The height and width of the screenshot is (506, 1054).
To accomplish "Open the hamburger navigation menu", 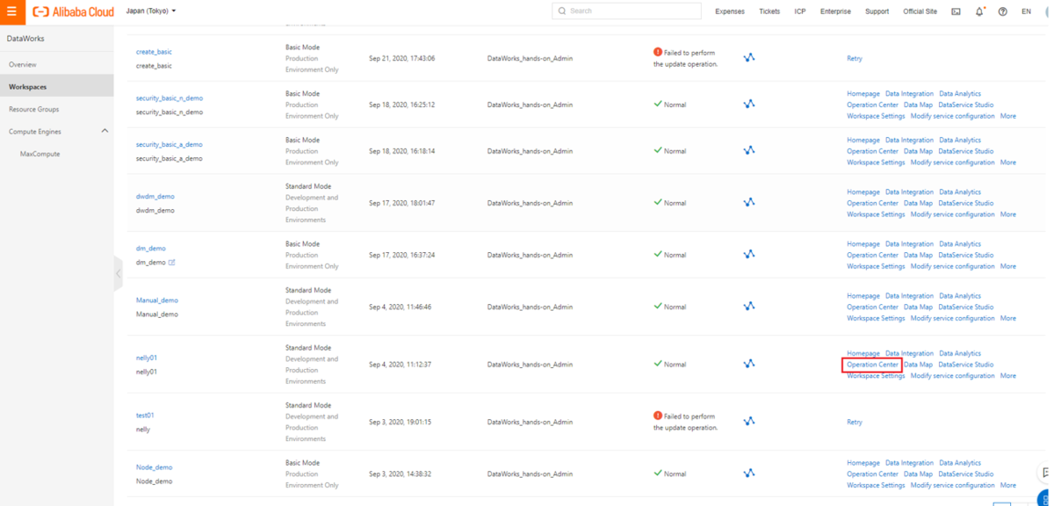I will click(11, 11).
